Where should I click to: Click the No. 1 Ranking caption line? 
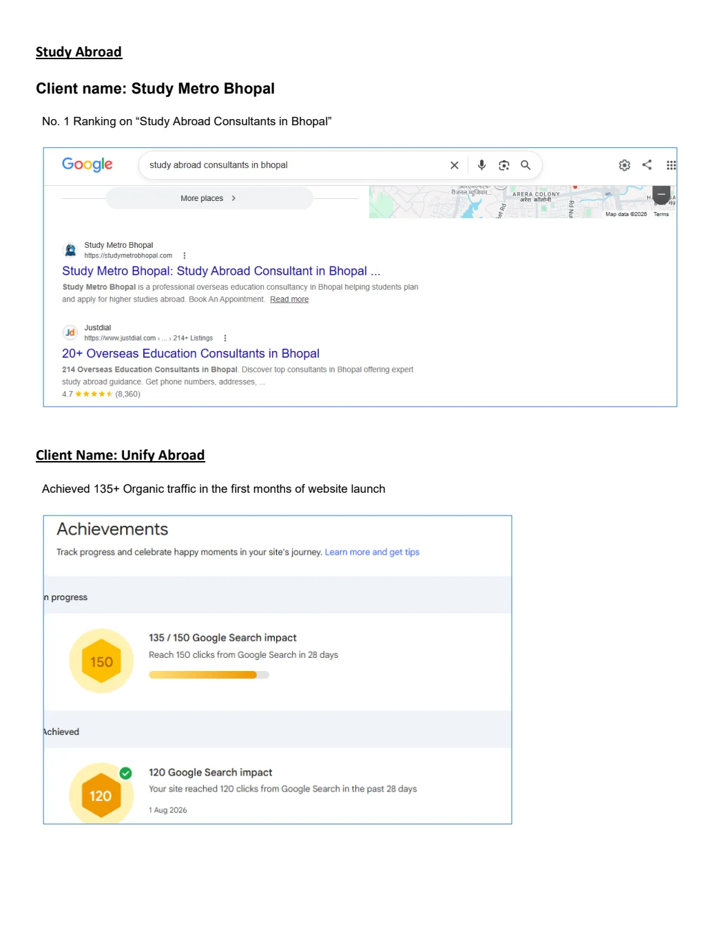(187, 122)
